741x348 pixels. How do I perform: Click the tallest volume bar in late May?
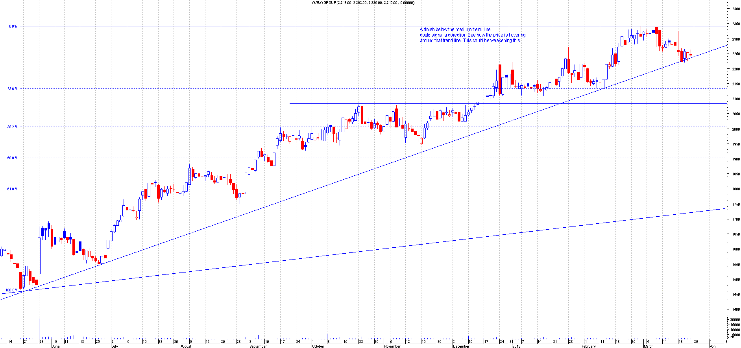coord(39,328)
